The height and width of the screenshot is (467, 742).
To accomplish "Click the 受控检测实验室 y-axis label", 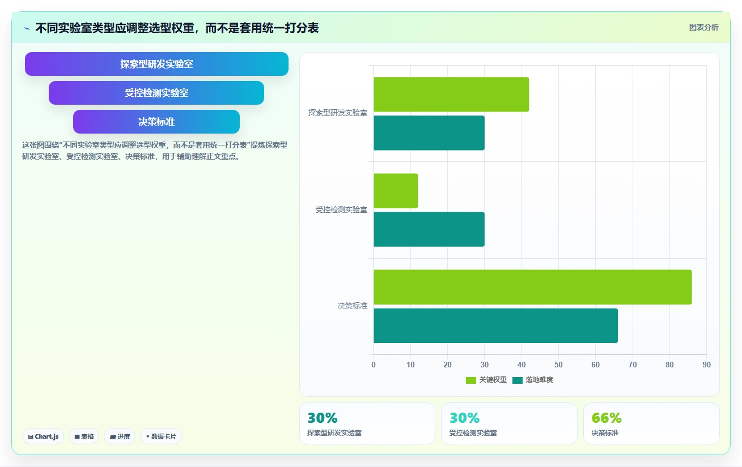I will pyautogui.click(x=341, y=209).
